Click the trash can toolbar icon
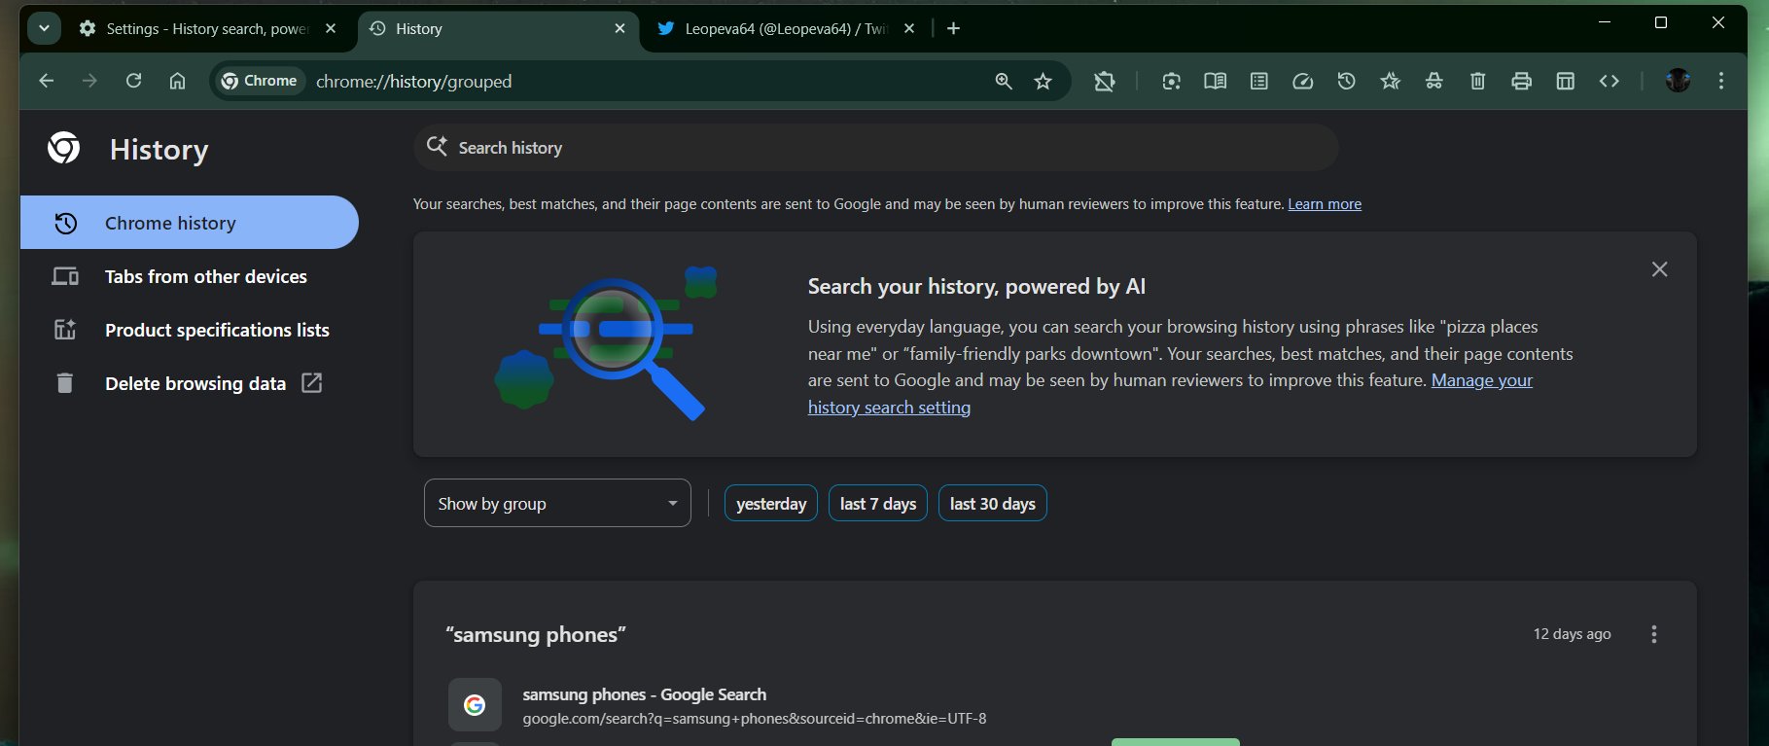1769x746 pixels. (1477, 81)
